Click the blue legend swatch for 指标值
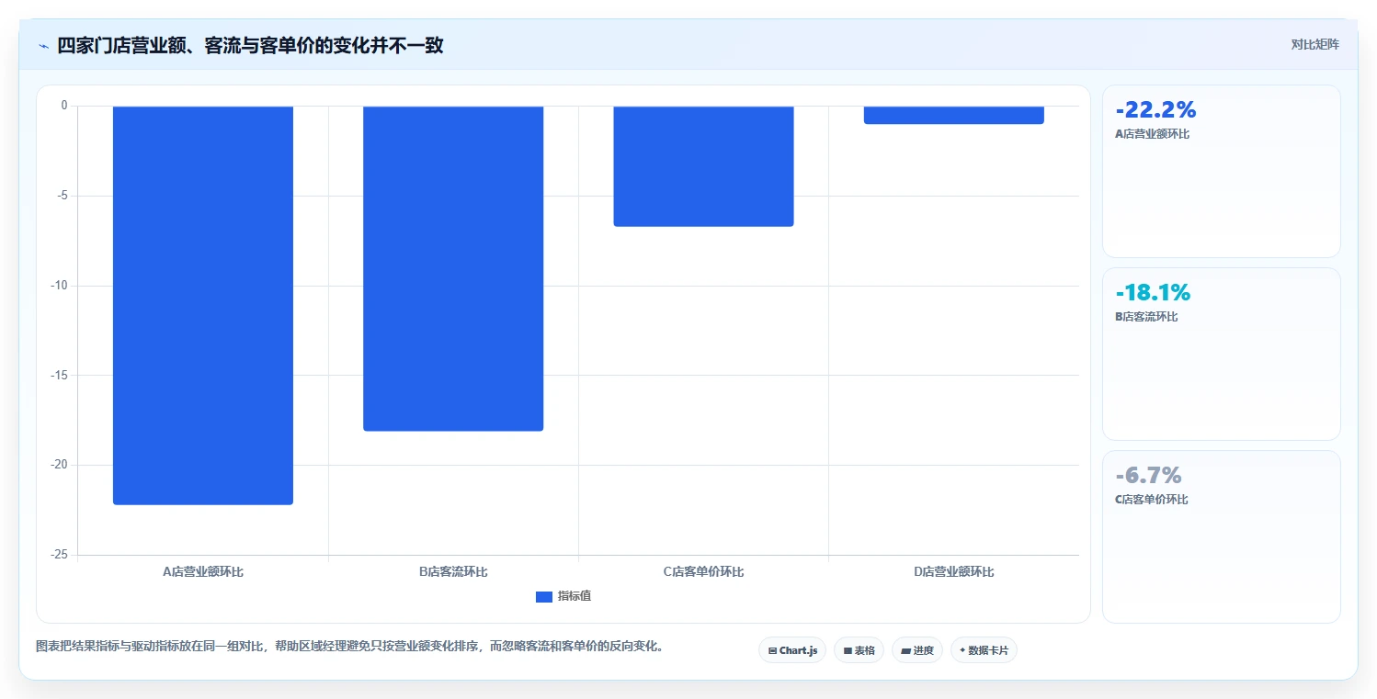This screenshot has width=1377, height=699. tap(544, 597)
